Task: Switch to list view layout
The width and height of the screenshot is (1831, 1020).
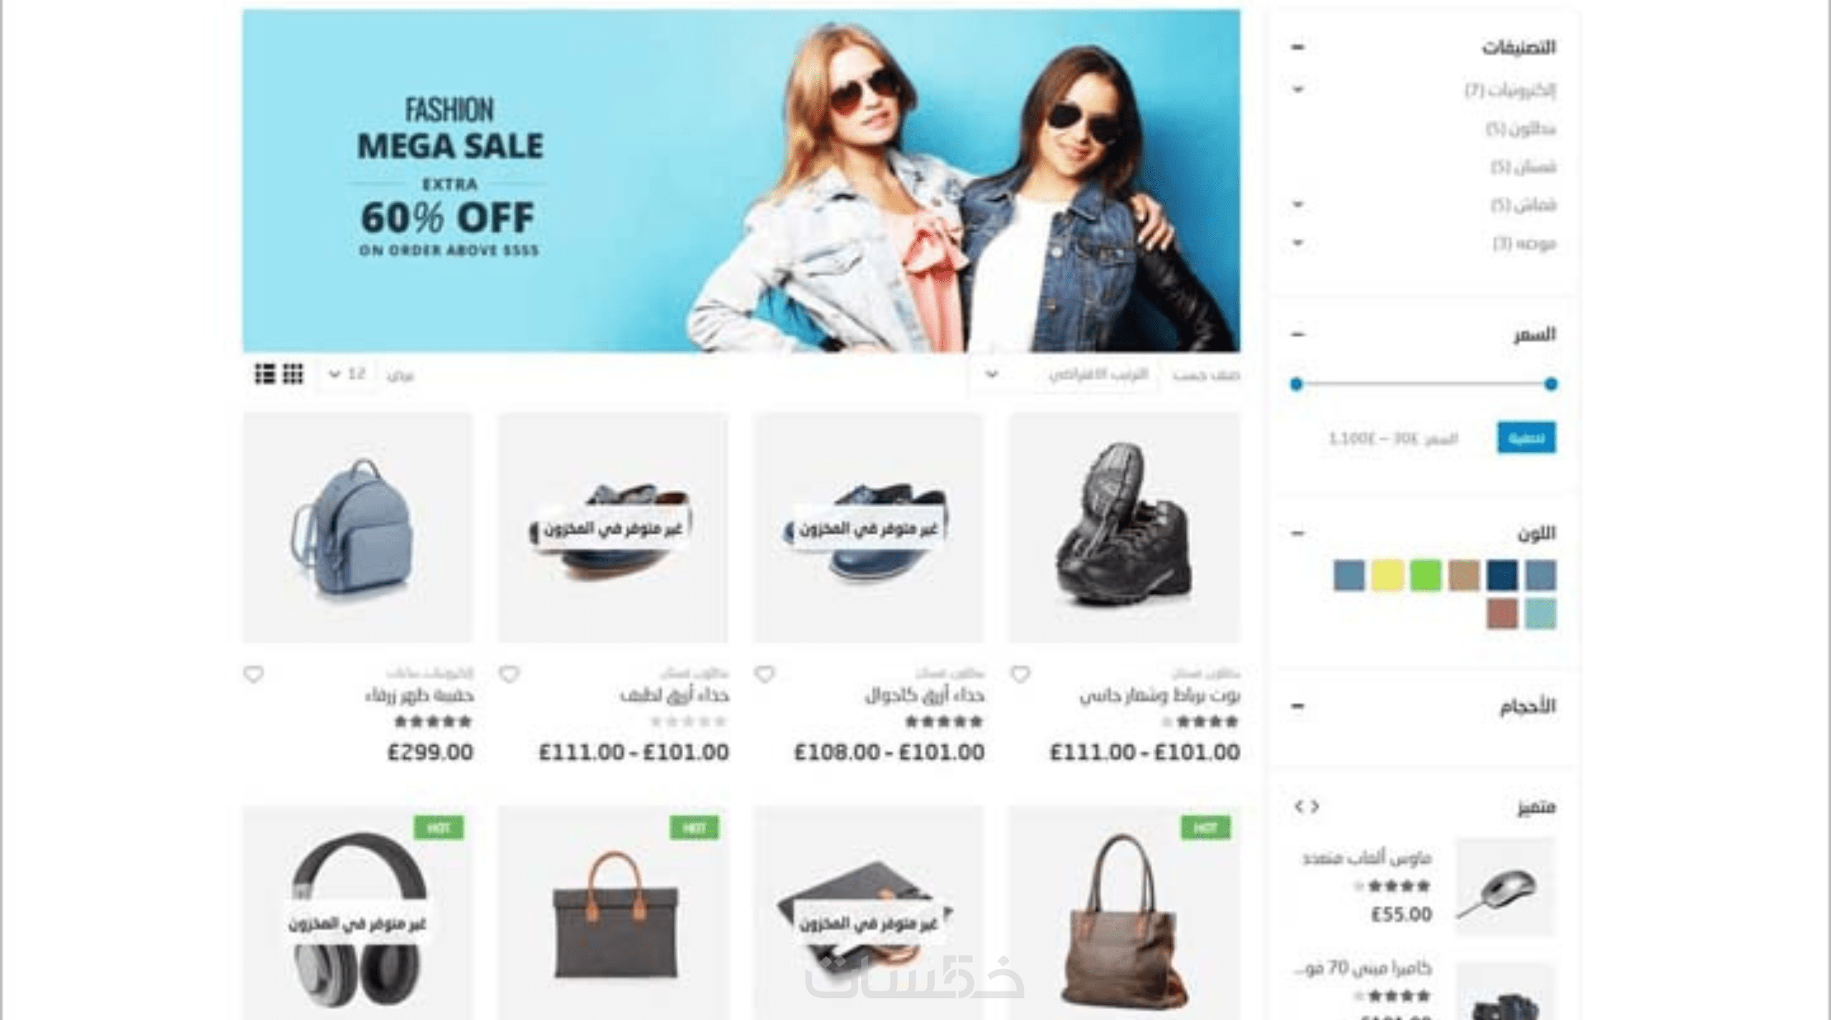Action: pyautogui.click(x=265, y=374)
